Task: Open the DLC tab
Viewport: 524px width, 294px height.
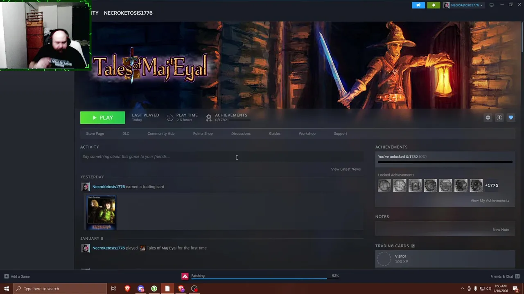Action: click(x=126, y=134)
